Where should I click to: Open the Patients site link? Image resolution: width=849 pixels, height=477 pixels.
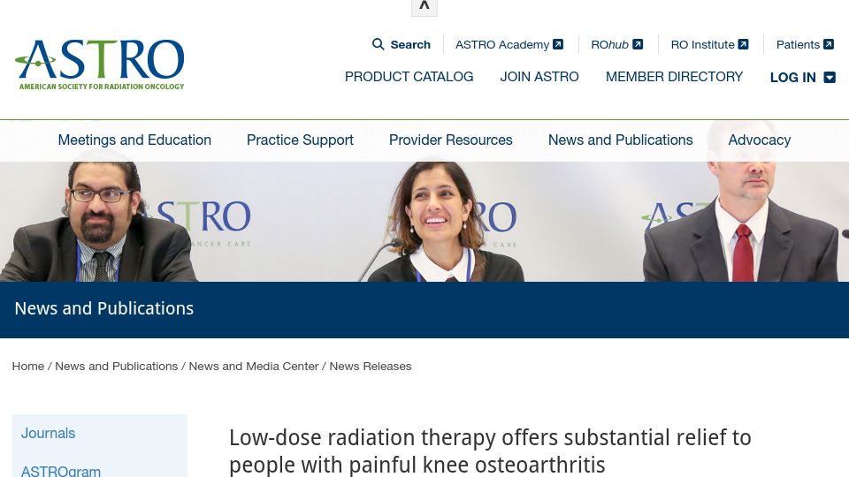click(x=798, y=44)
